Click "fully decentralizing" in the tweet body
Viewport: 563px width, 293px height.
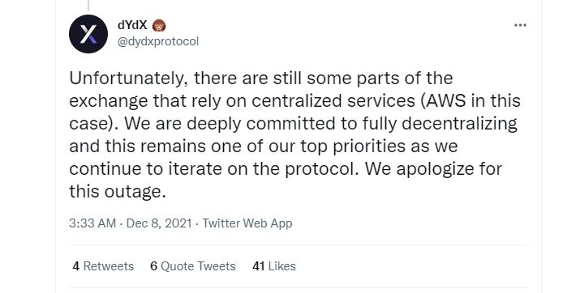click(x=440, y=124)
